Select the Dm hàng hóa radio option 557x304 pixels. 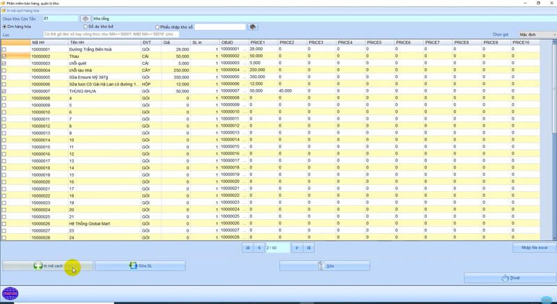click(x=5, y=27)
